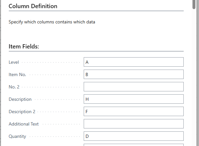Click the "Specify which columns" instruction text
Image resolution: width=199 pixels, height=146 pixels.
(x=52, y=22)
